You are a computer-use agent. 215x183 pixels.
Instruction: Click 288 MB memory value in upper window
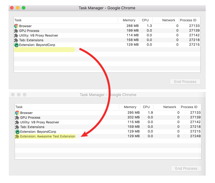point(133,26)
